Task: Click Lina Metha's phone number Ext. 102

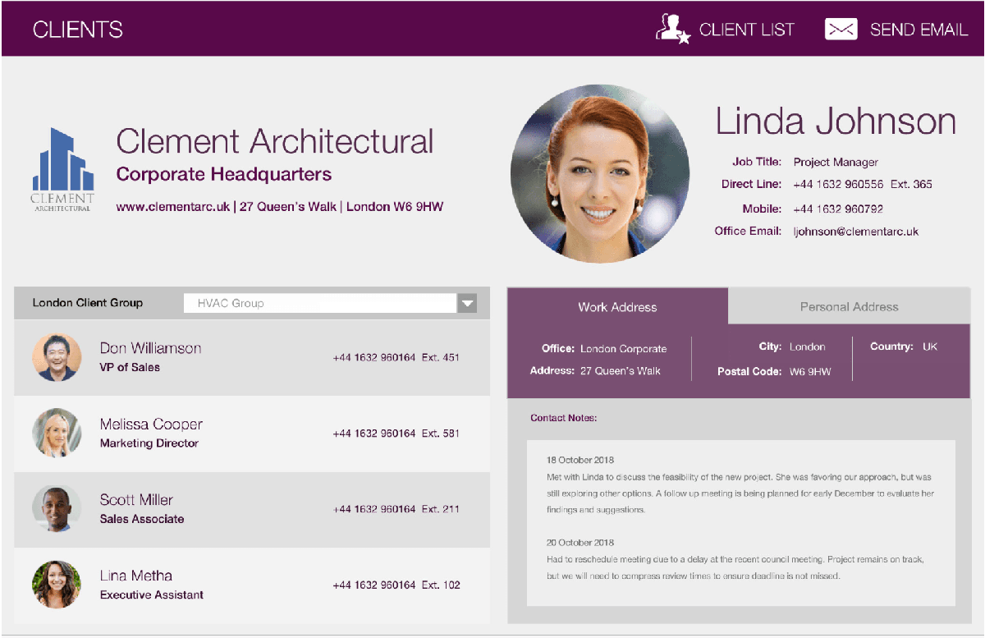Action: [396, 585]
